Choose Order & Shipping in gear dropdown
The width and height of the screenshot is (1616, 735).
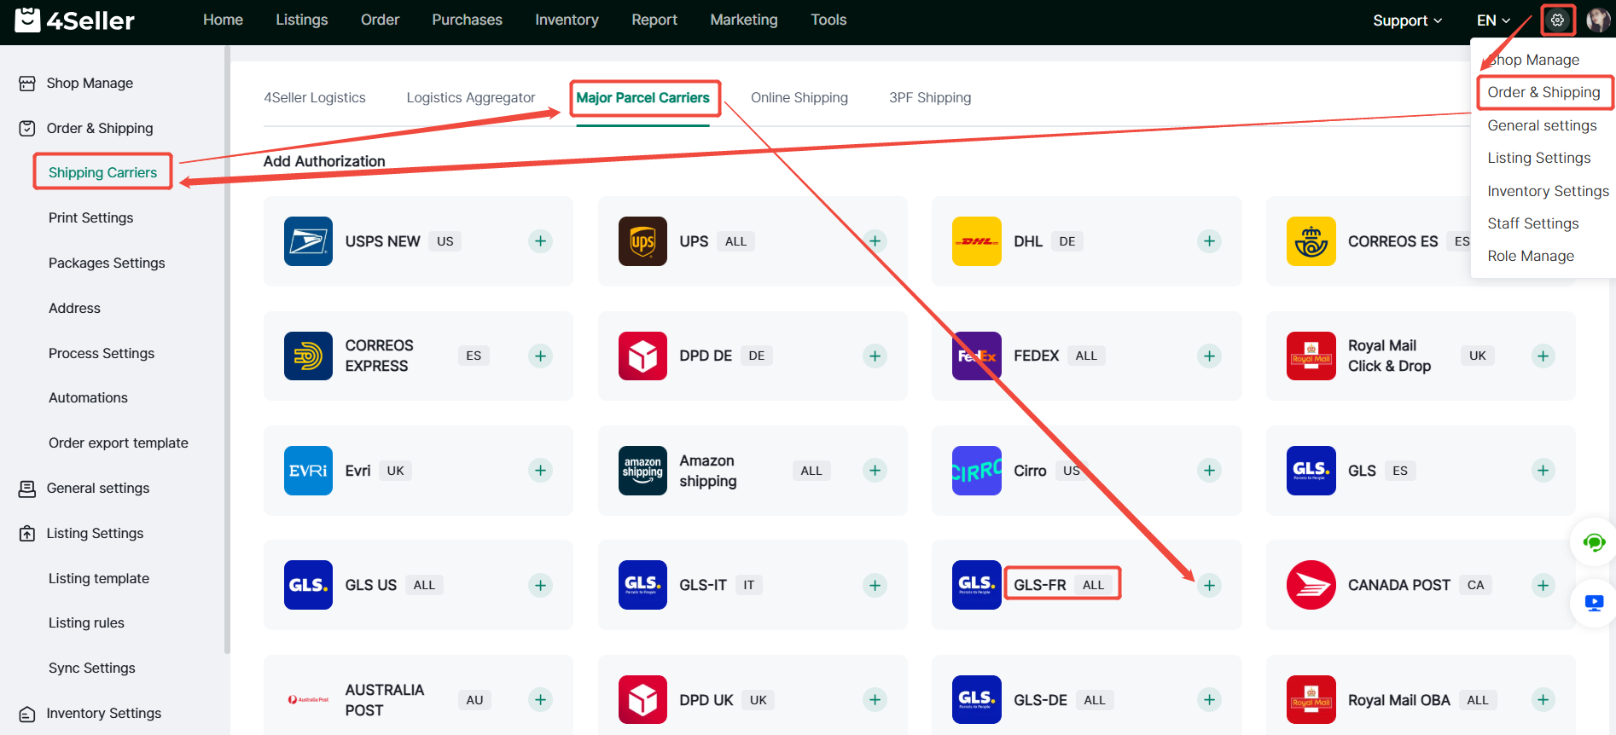1543,92
